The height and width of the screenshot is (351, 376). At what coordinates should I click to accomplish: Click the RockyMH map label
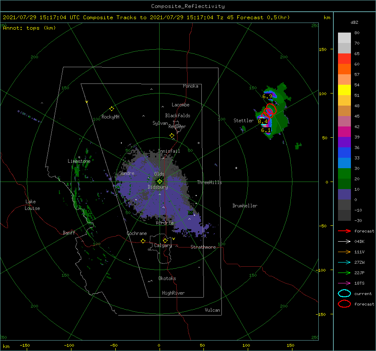pos(110,117)
